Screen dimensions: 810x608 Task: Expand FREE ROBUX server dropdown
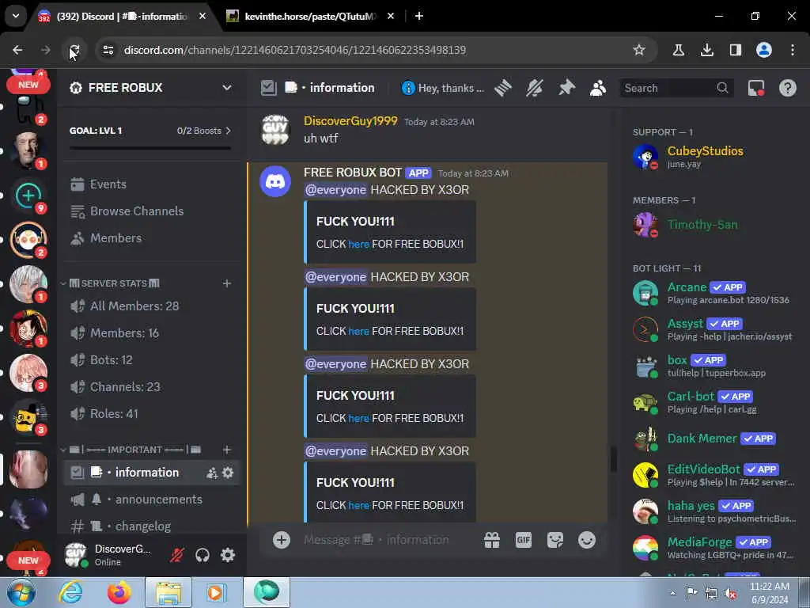[x=227, y=87]
